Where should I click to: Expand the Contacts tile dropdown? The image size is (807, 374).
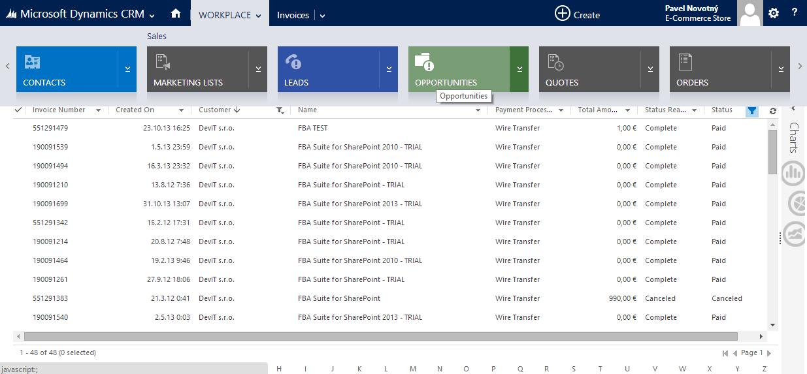pos(127,69)
